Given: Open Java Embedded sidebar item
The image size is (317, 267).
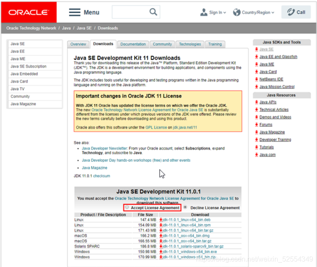Looking at the screenshot, I should point(35,74).
